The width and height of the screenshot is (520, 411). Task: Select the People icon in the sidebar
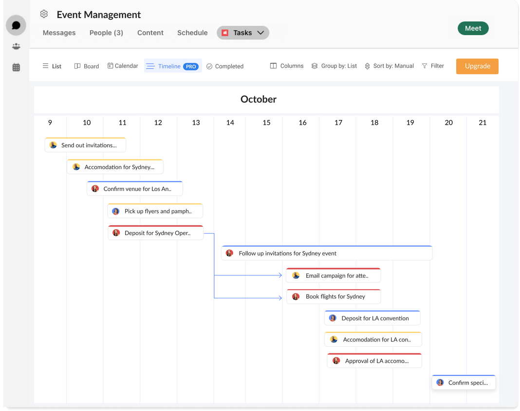[x=16, y=46]
